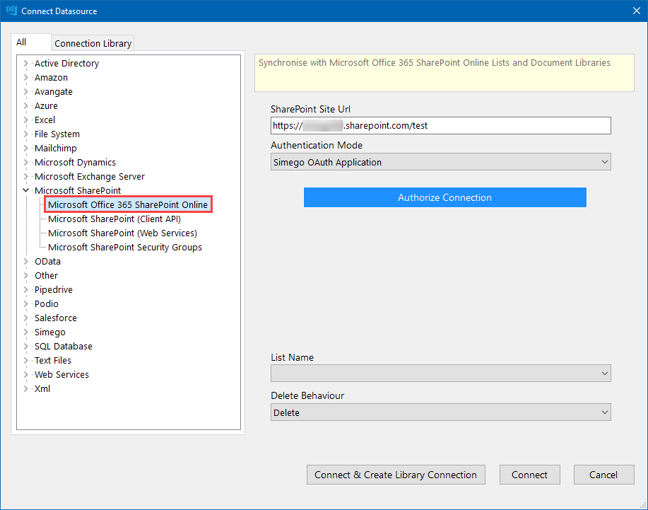
Task: Select the Mailchimp tree item
Action: coord(55,148)
